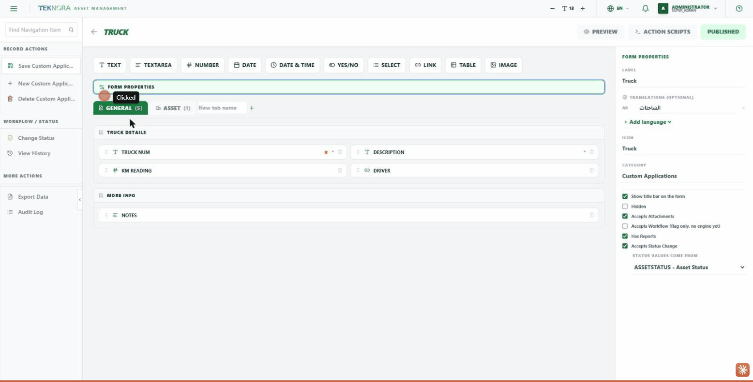Switch to the Asset tab
Image resolution: width=753 pixels, height=382 pixels.
click(x=173, y=108)
